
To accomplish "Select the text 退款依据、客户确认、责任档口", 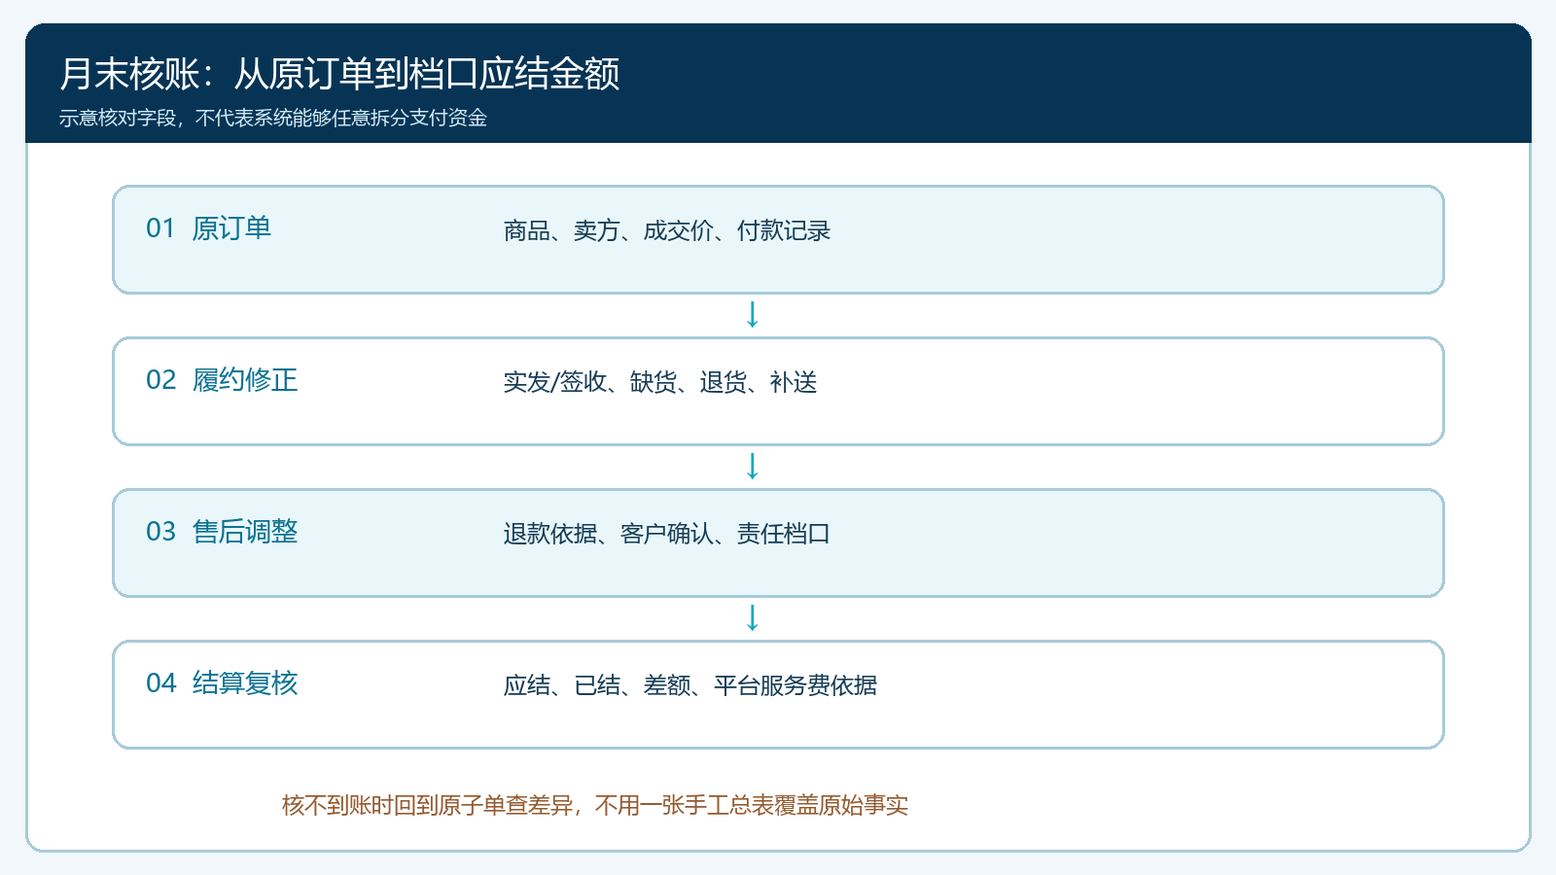I will [667, 534].
